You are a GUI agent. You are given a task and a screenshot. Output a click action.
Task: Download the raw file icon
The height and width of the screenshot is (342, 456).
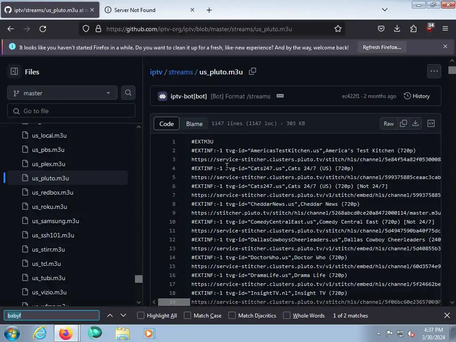[x=415, y=124]
